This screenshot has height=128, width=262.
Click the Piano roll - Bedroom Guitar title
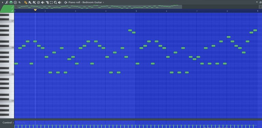point(85,2)
